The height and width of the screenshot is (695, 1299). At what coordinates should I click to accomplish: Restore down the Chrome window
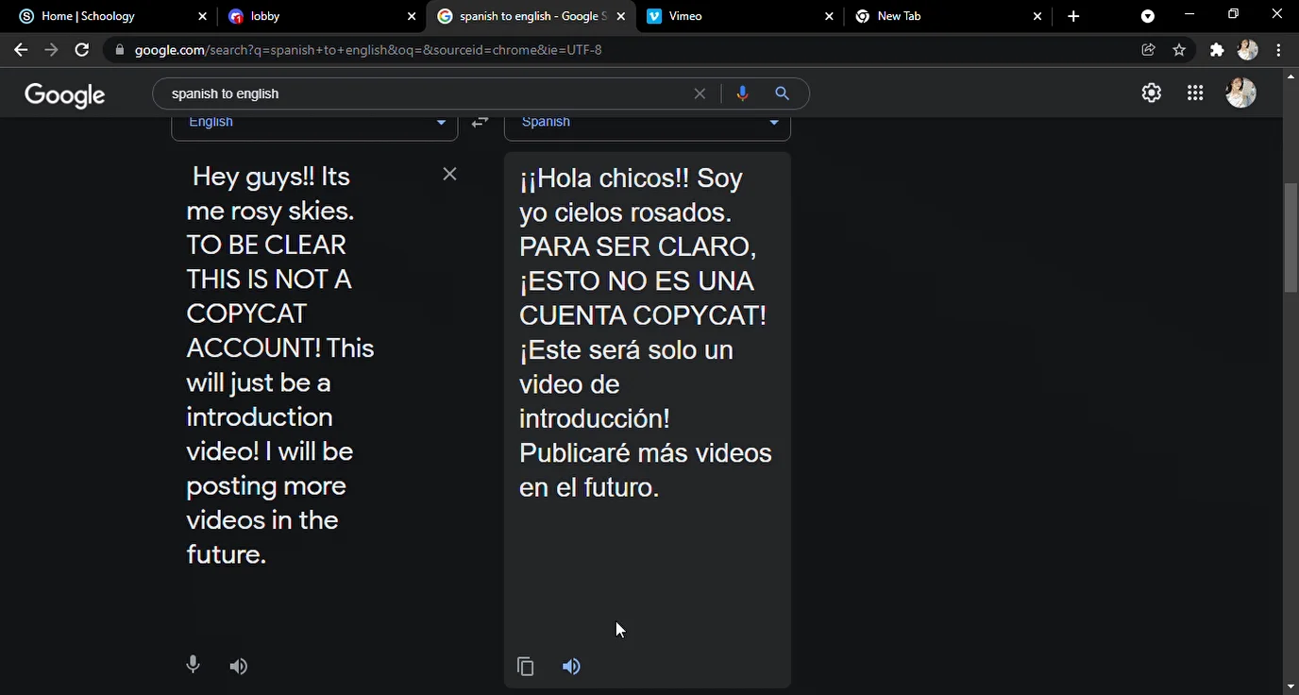click(x=1233, y=14)
